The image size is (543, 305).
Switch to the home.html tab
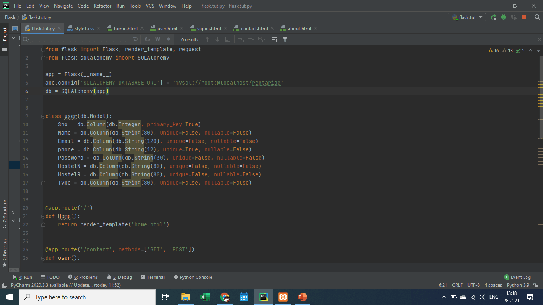pos(126,29)
